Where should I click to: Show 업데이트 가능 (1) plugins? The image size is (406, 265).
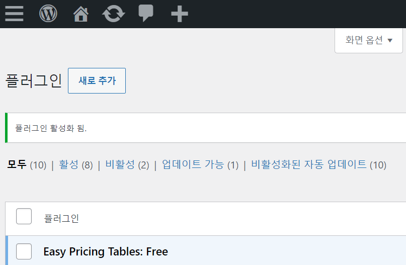tap(200, 164)
